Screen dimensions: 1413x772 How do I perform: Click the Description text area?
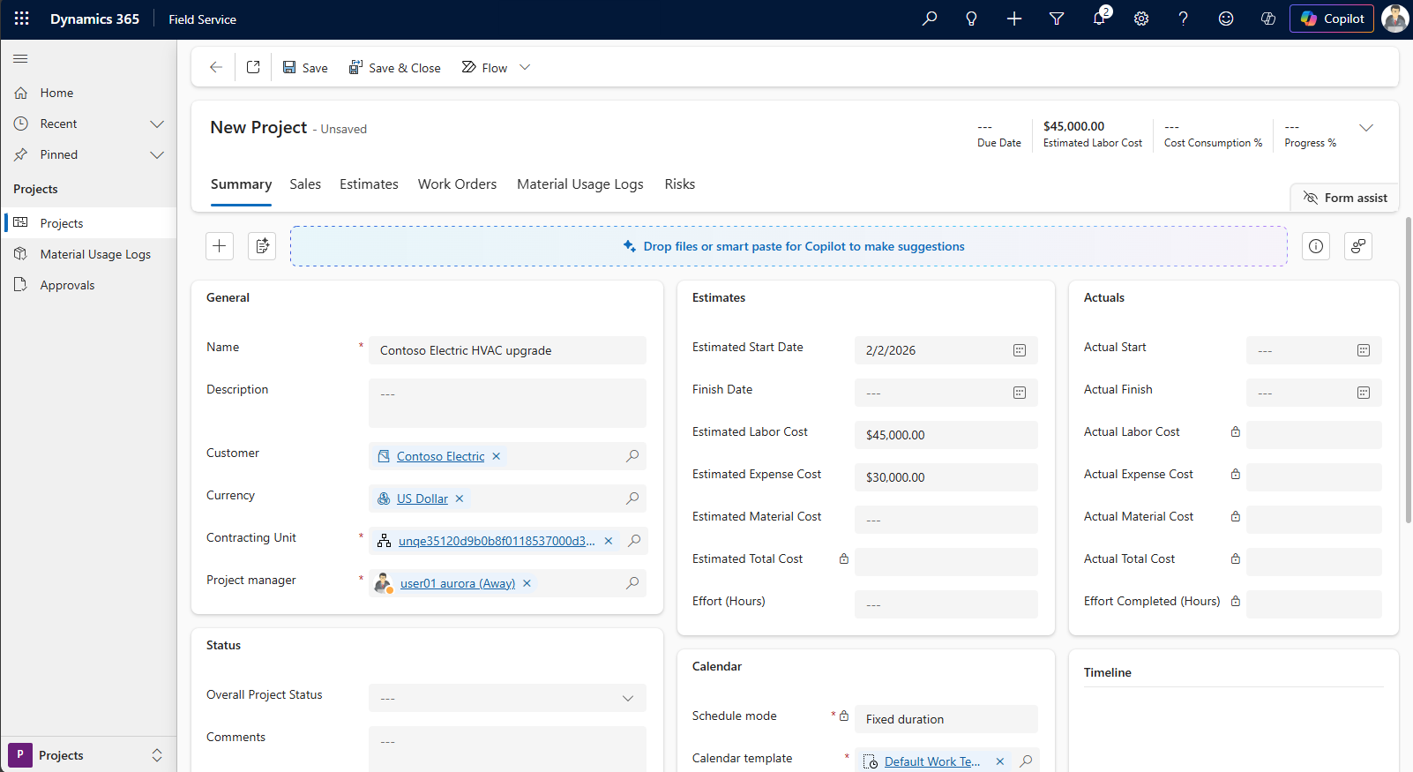[x=507, y=403]
